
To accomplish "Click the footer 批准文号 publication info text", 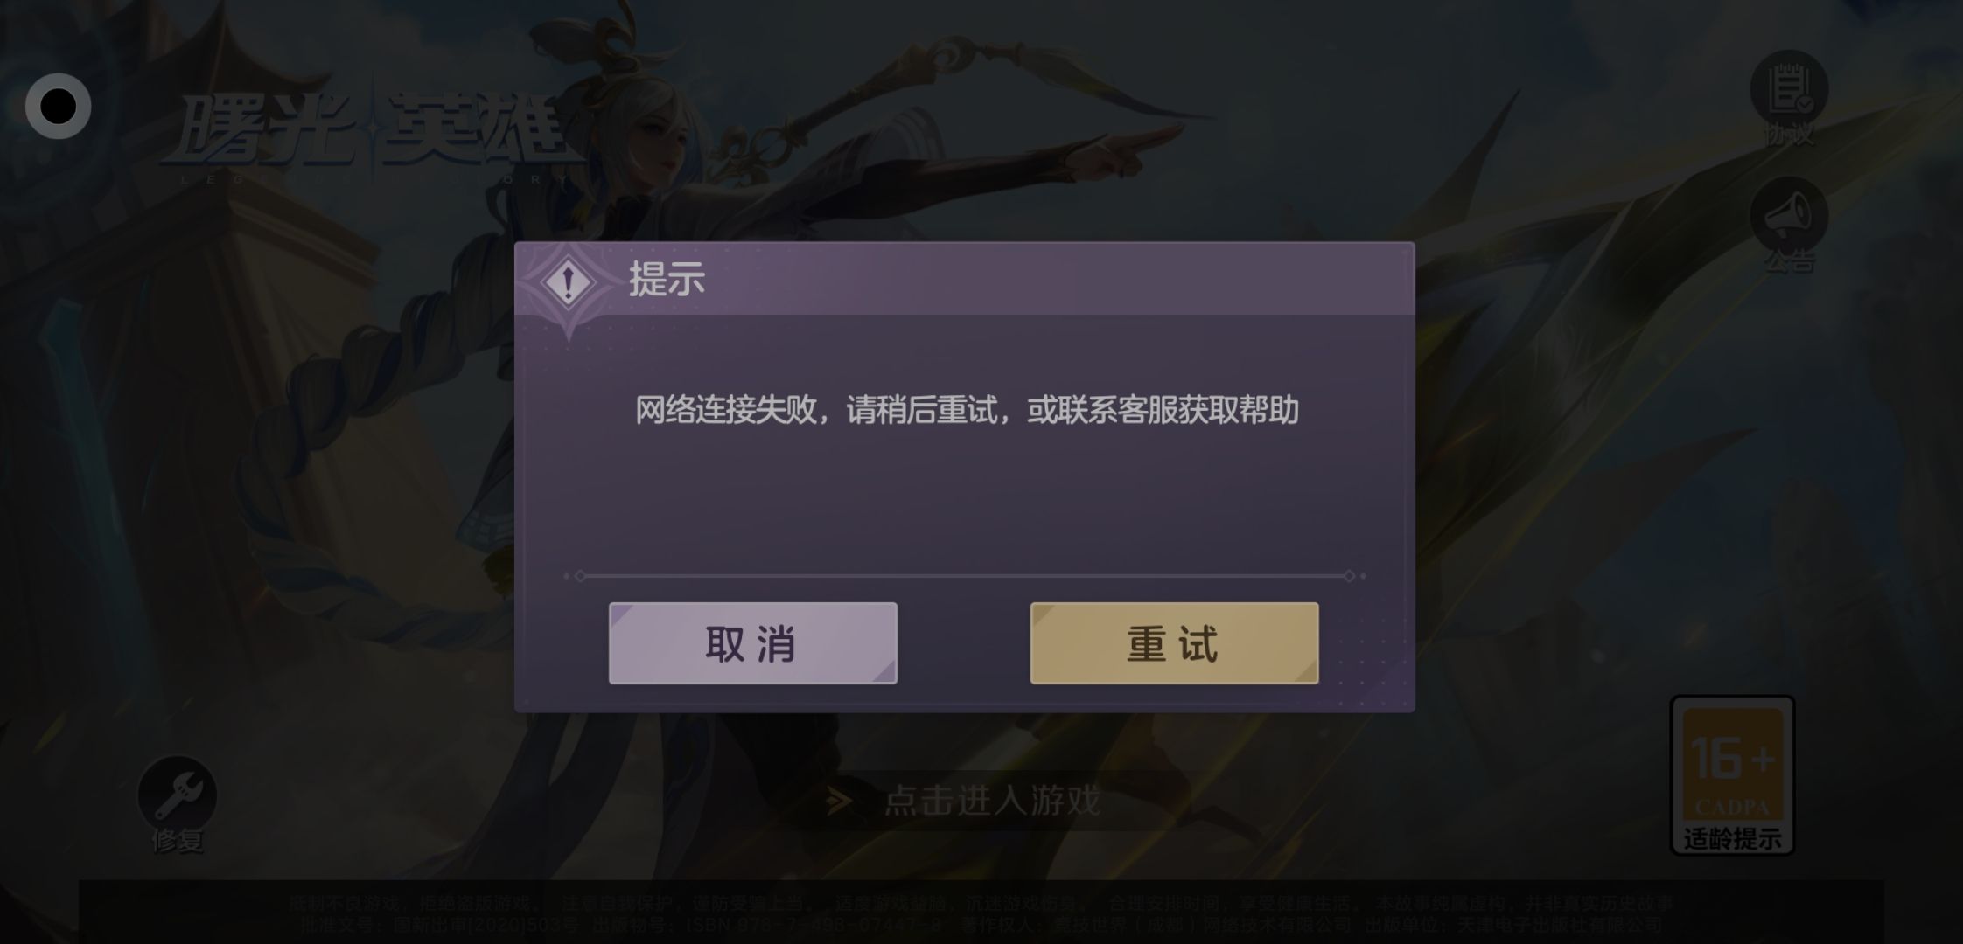I will (980, 924).
